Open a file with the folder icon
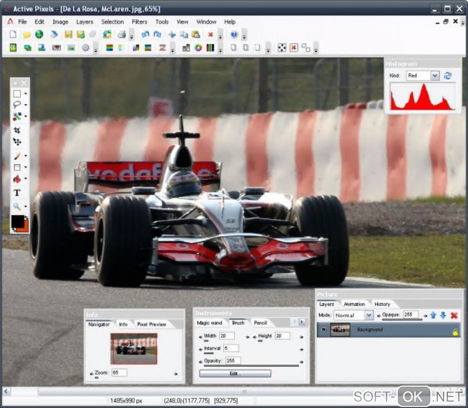 [27, 34]
